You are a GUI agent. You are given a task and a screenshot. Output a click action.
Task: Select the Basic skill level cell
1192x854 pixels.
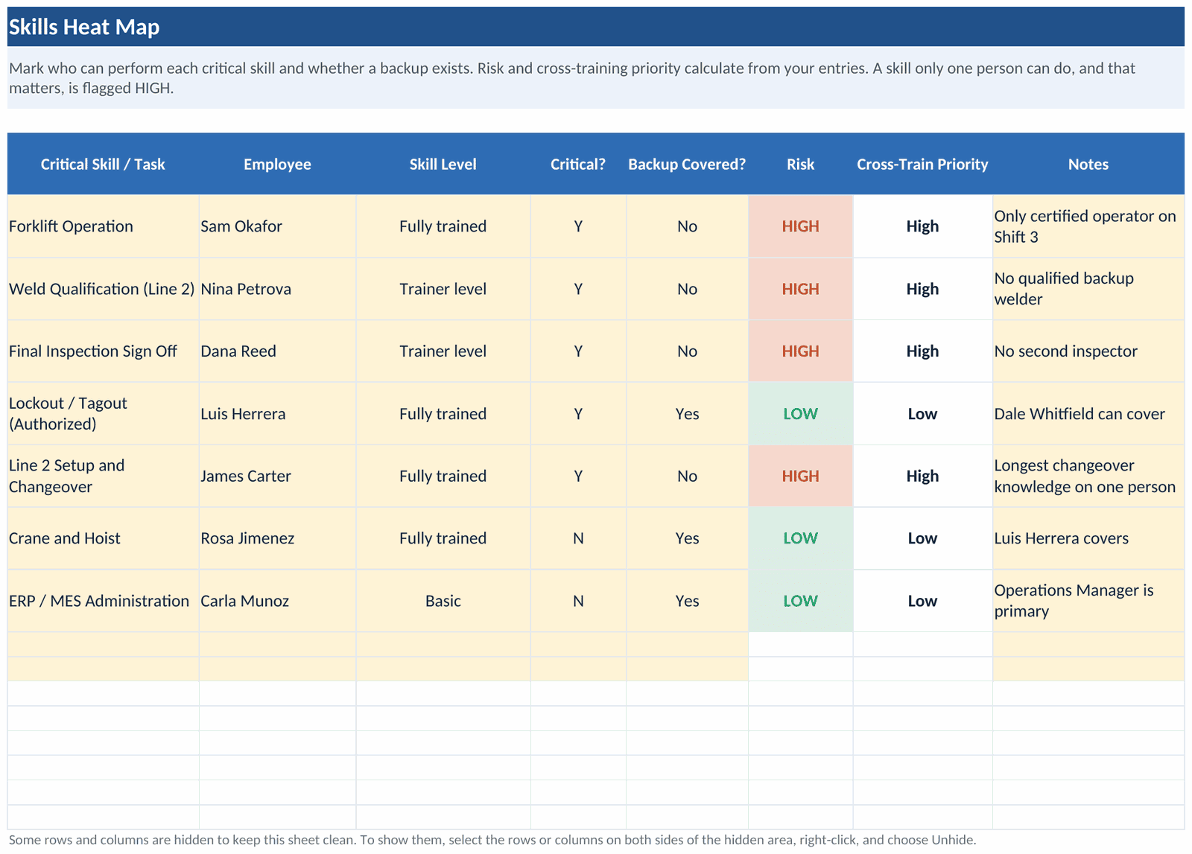[443, 601]
